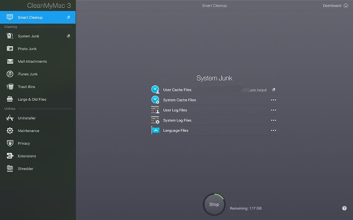Click the Smart Cleanup monitor icon in sidebar
This screenshot has height=220, width=353.
10,17
